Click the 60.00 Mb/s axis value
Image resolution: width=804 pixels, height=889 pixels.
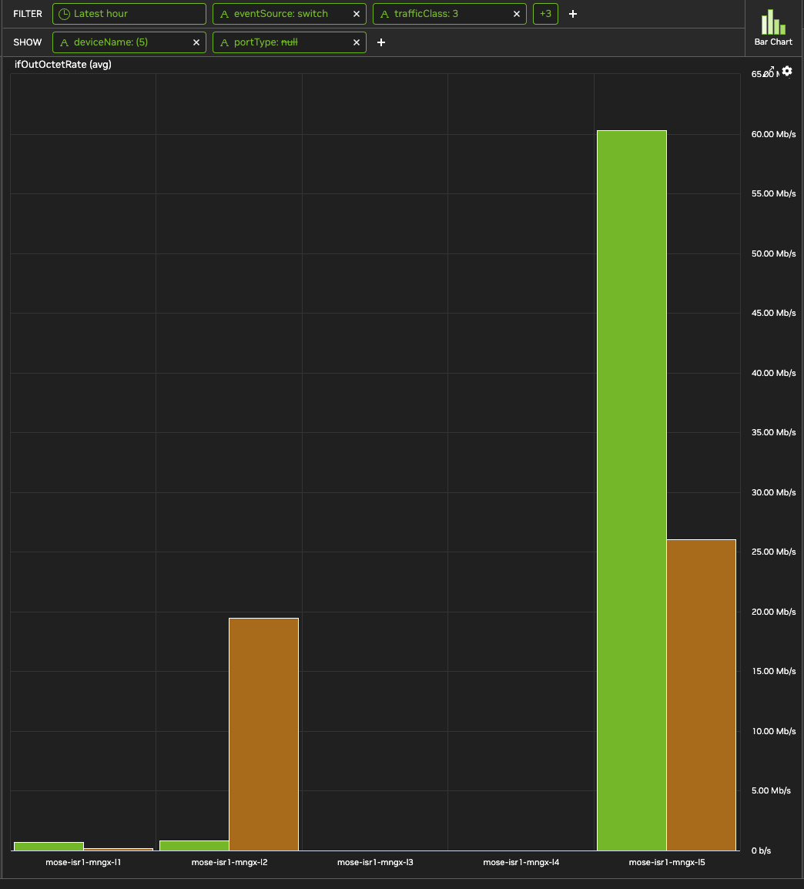[773, 134]
